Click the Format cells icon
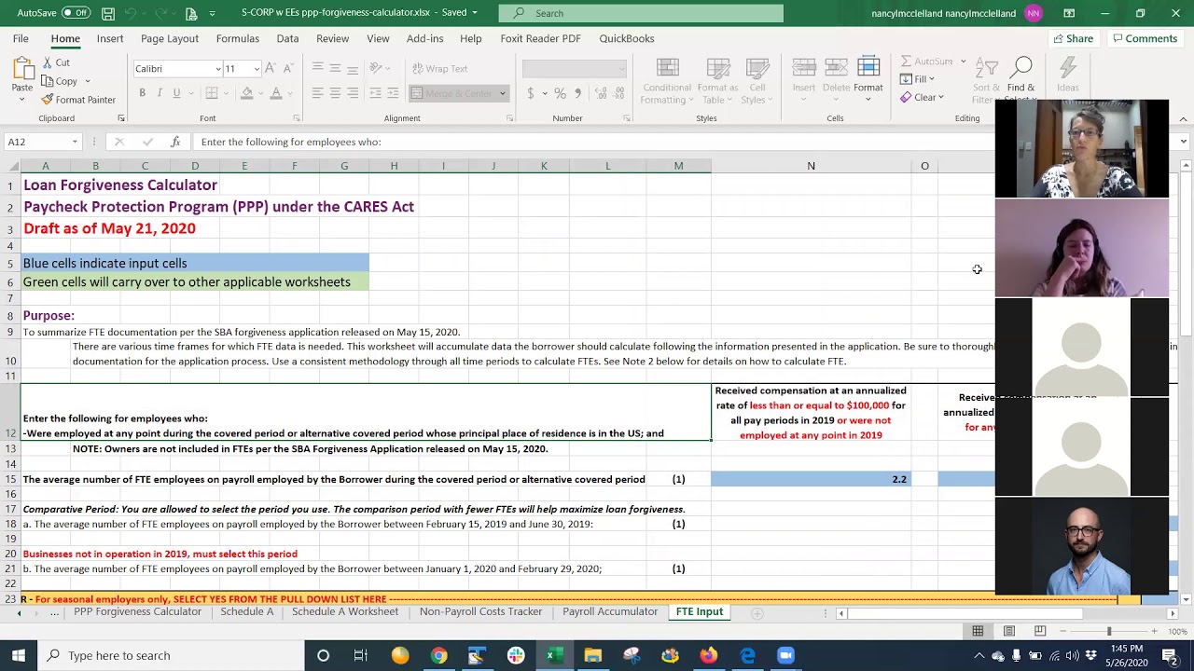 coord(868,76)
